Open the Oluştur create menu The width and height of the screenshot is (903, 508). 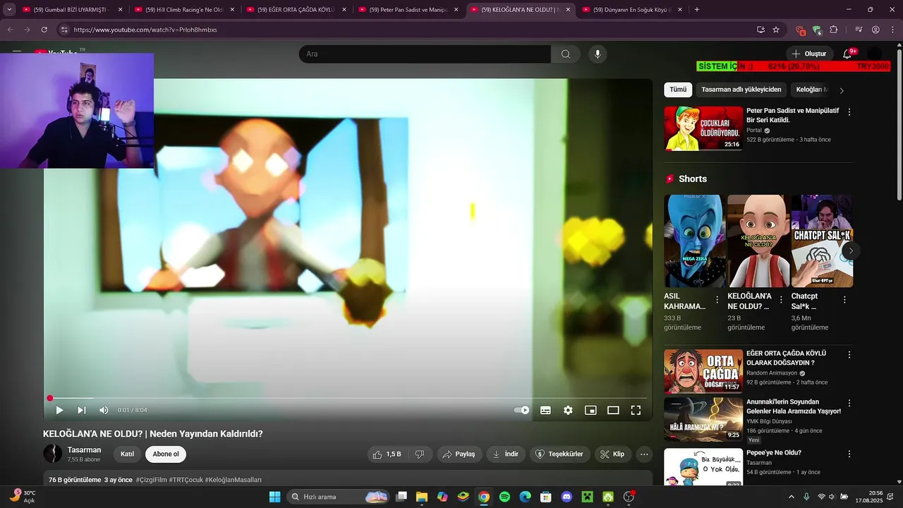(x=809, y=54)
